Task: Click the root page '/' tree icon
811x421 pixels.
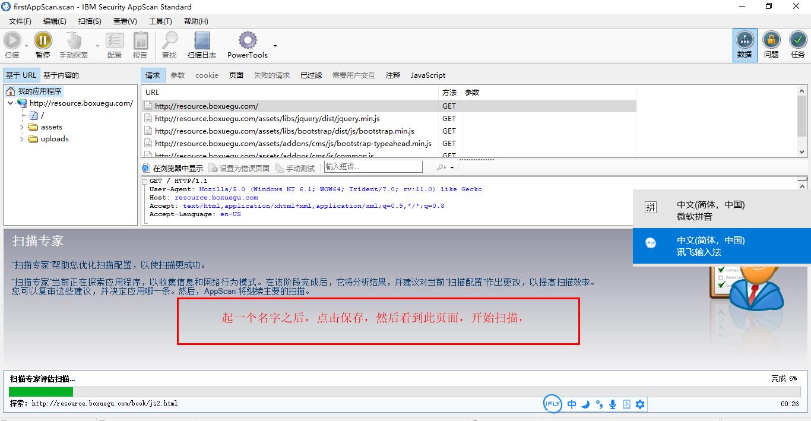Action: (34, 115)
